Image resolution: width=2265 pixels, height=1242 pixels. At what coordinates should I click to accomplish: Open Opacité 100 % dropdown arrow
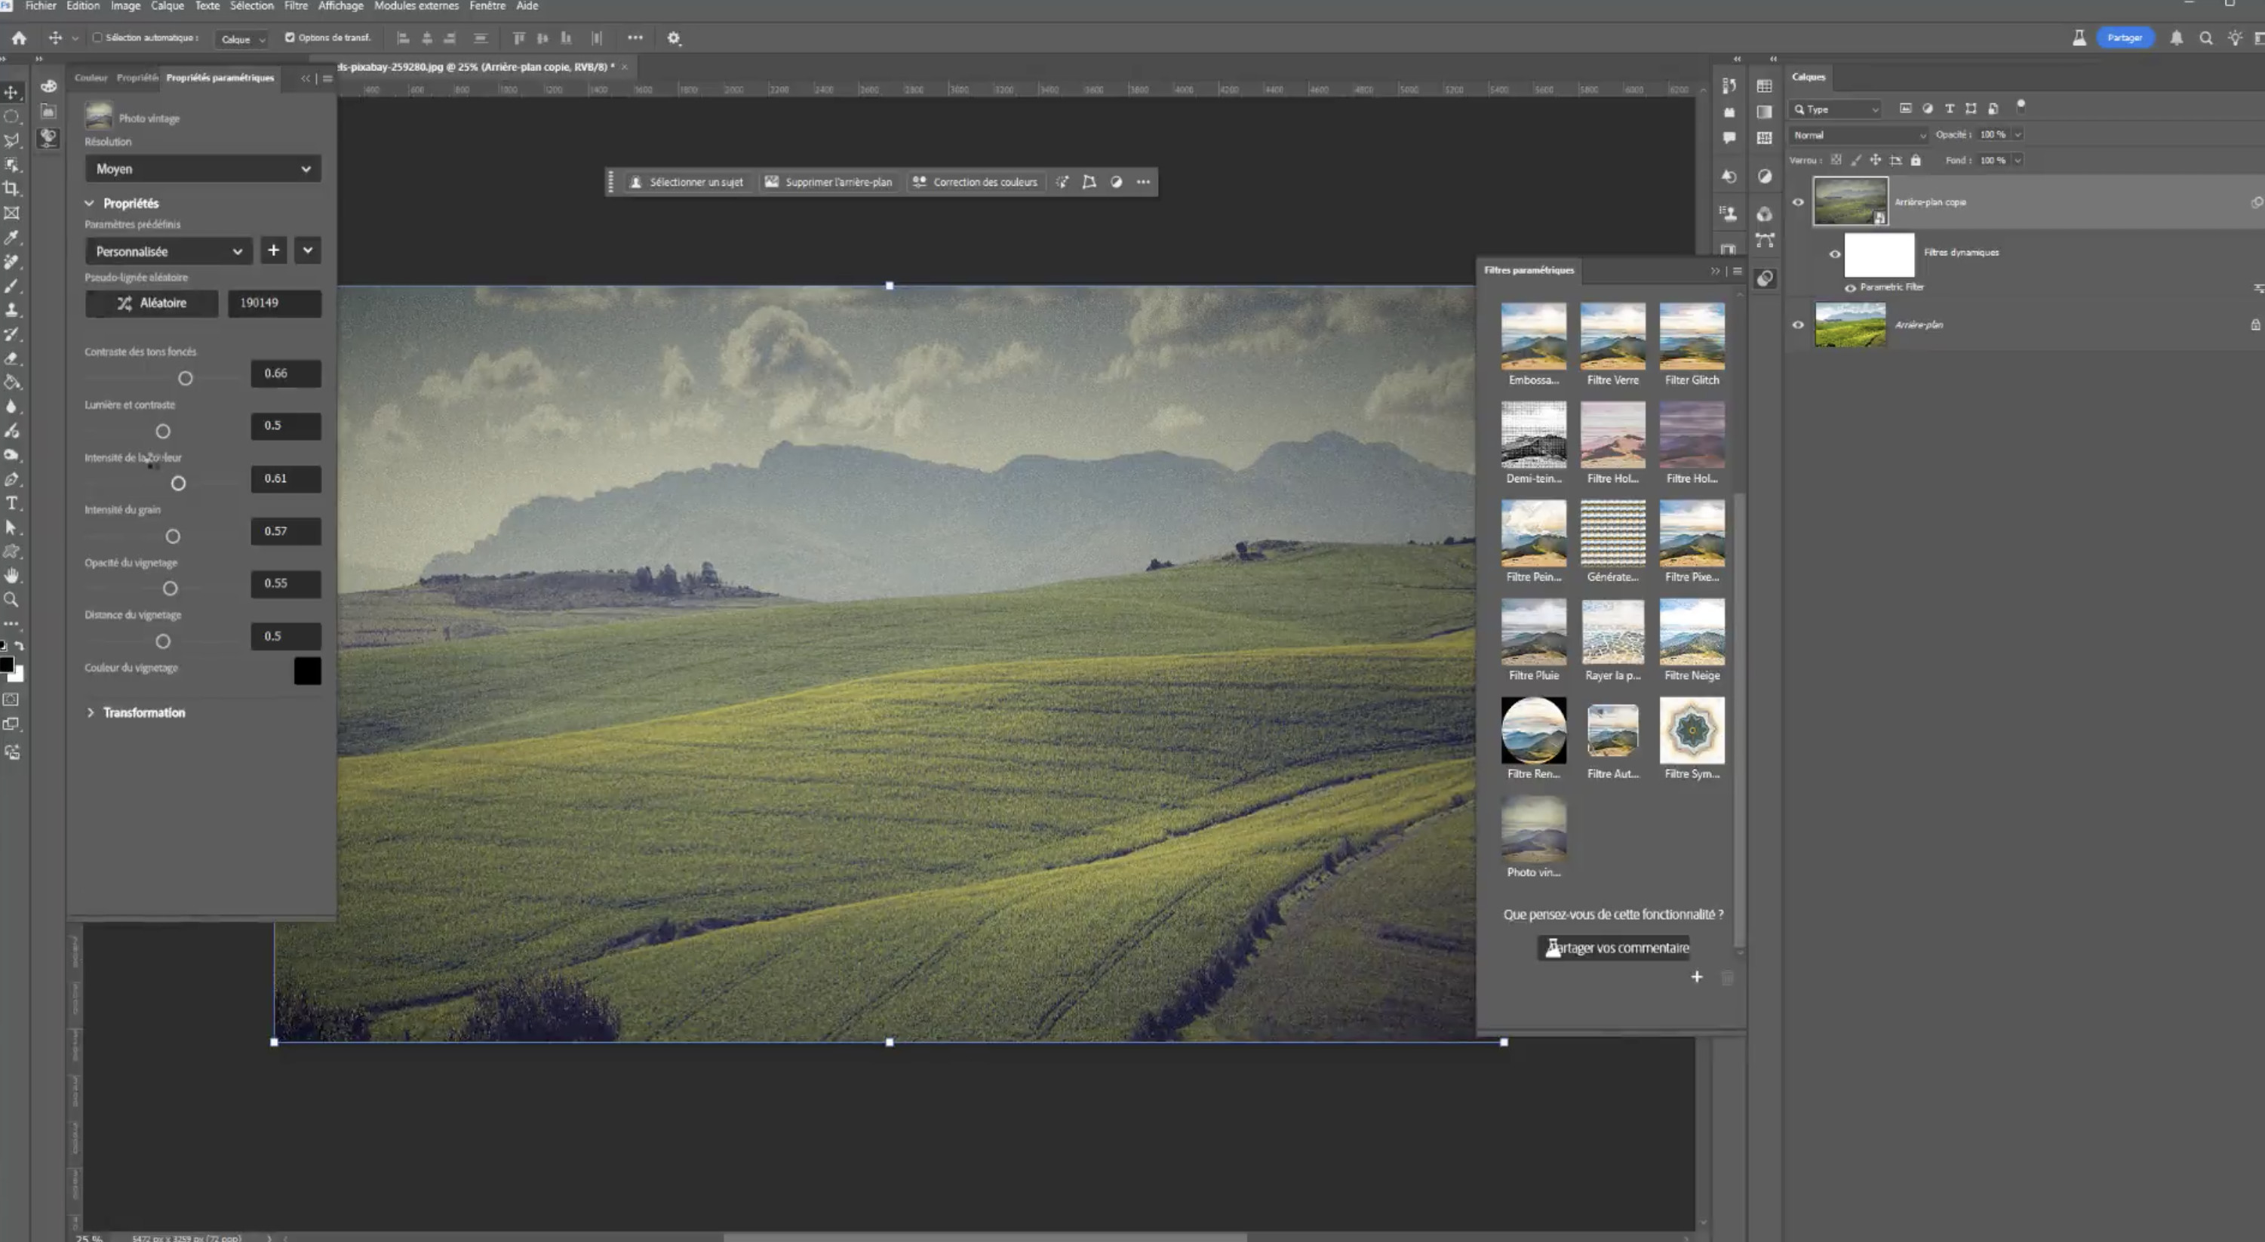[x=2018, y=134]
